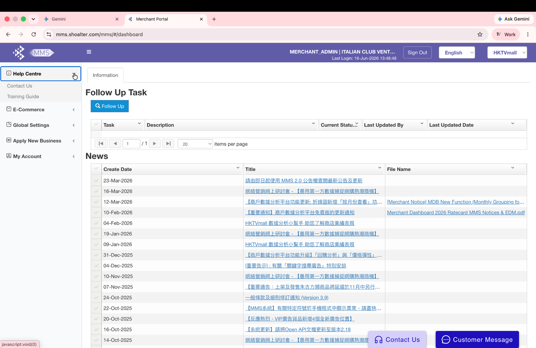The height and width of the screenshot is (348, 536).
Task: Click the My Account sidebar icon
Action: 9,156
